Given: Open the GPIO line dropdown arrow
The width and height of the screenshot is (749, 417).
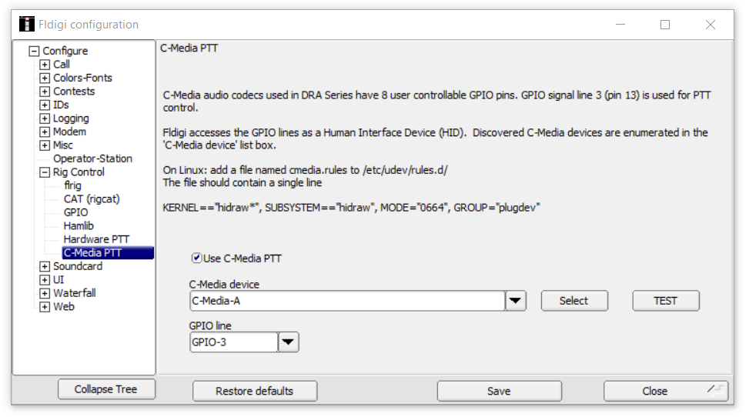Looking at the screenshot, I should pyautogui.click(x=288, y=342).
